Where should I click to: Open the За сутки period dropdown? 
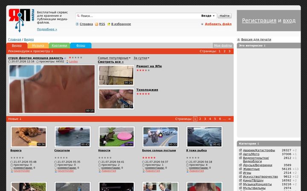coord(142,58)
